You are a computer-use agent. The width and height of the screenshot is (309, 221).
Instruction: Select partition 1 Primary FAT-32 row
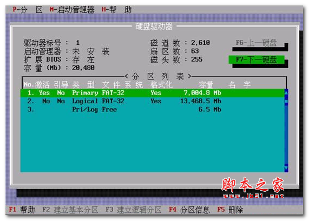click(152, 93)
